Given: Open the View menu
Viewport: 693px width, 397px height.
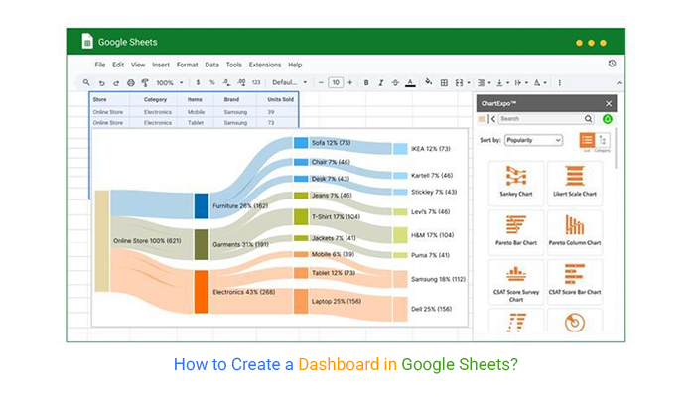Looking at the screenshot, I should (138, 65).
